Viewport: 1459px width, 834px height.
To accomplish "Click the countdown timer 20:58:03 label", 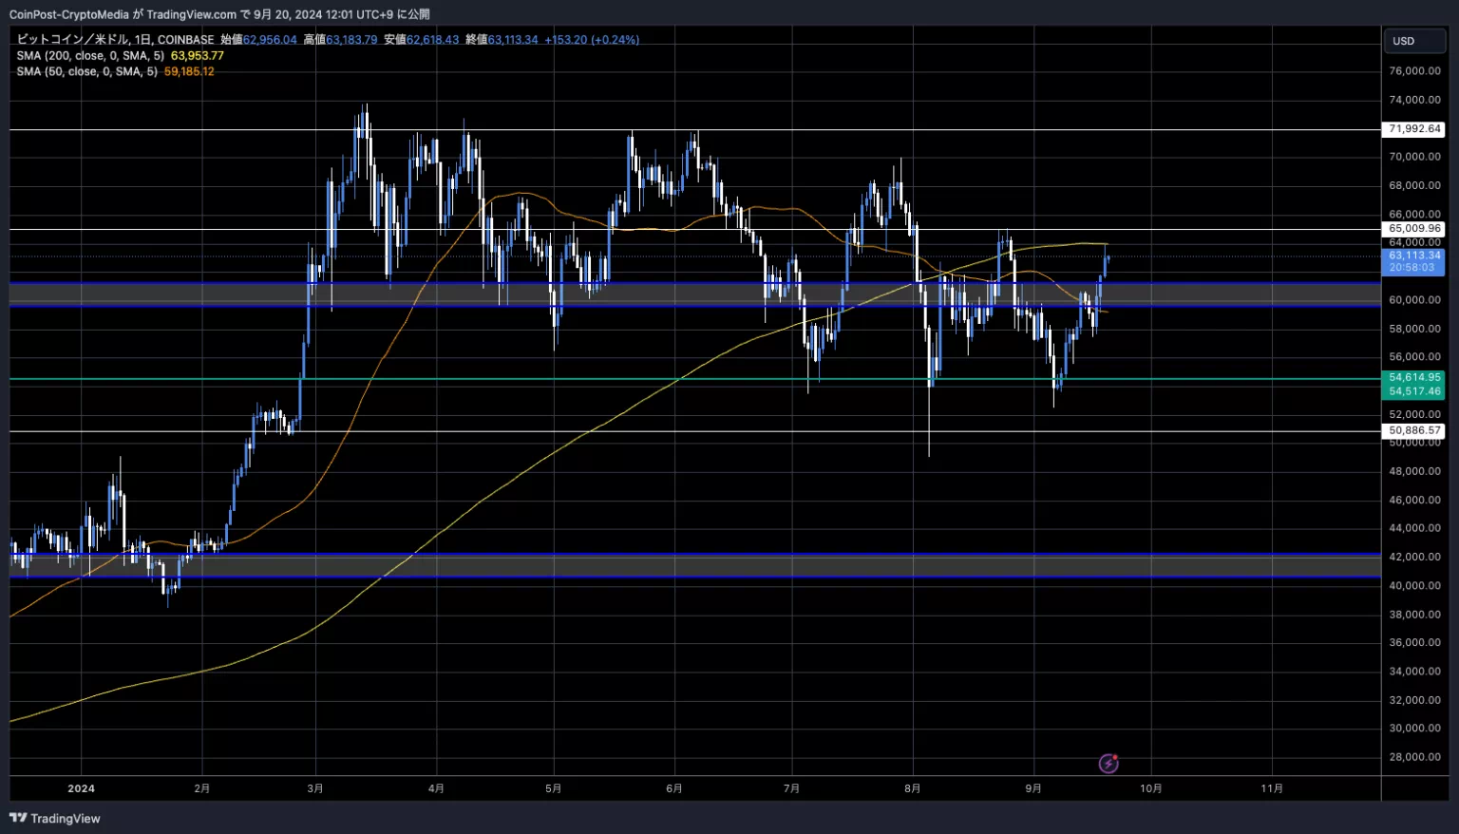I will [1412, 268].
